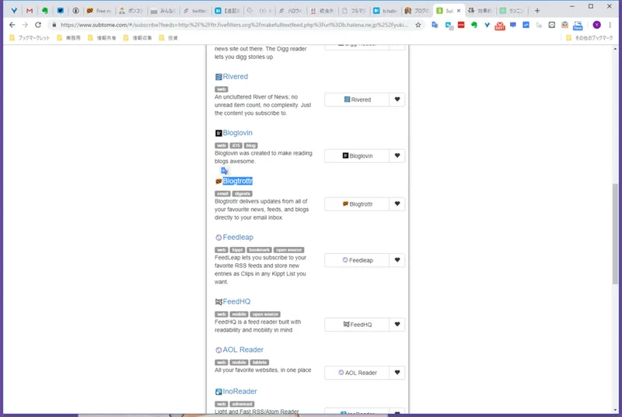Click the vertical page scrollbar thumb
The width and height of the screenshot is (622, 417).
[615, 234]
